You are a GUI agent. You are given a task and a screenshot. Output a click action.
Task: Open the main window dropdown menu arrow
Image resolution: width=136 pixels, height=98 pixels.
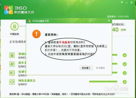point(122,2)
